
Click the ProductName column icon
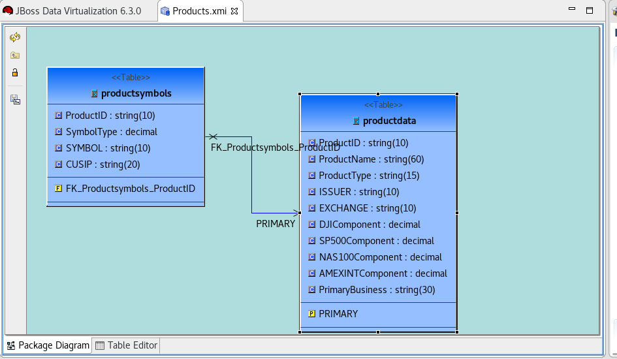[311, 159]
